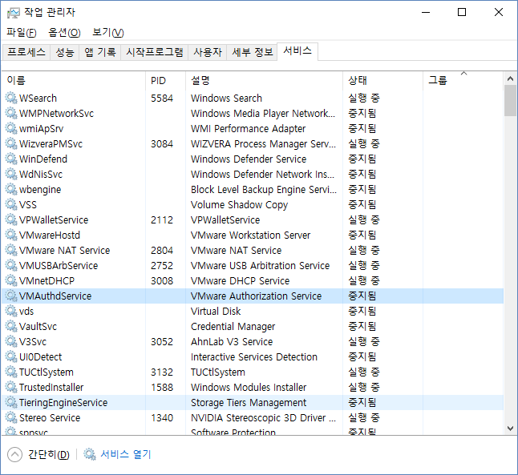Open the 파일(F) menu
The image size is (518, 475).
[x=22, y=32]
